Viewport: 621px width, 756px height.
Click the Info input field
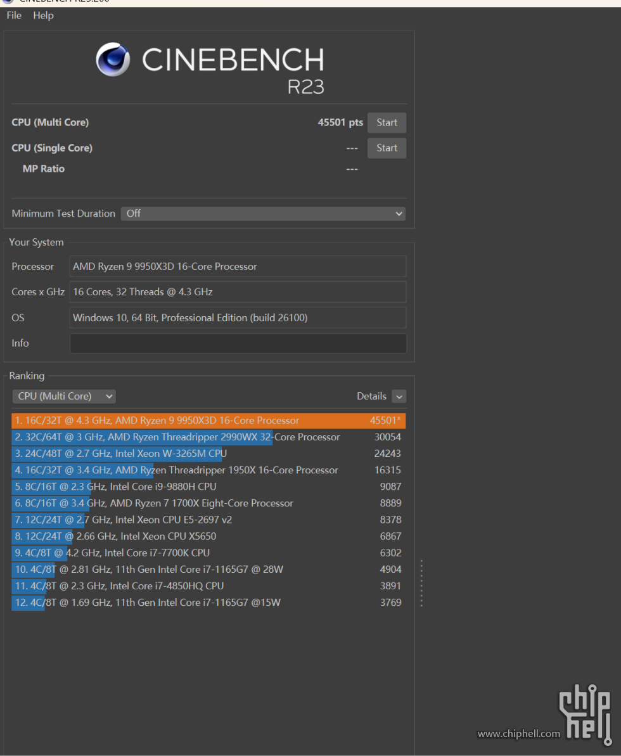(x=238, y=343)
